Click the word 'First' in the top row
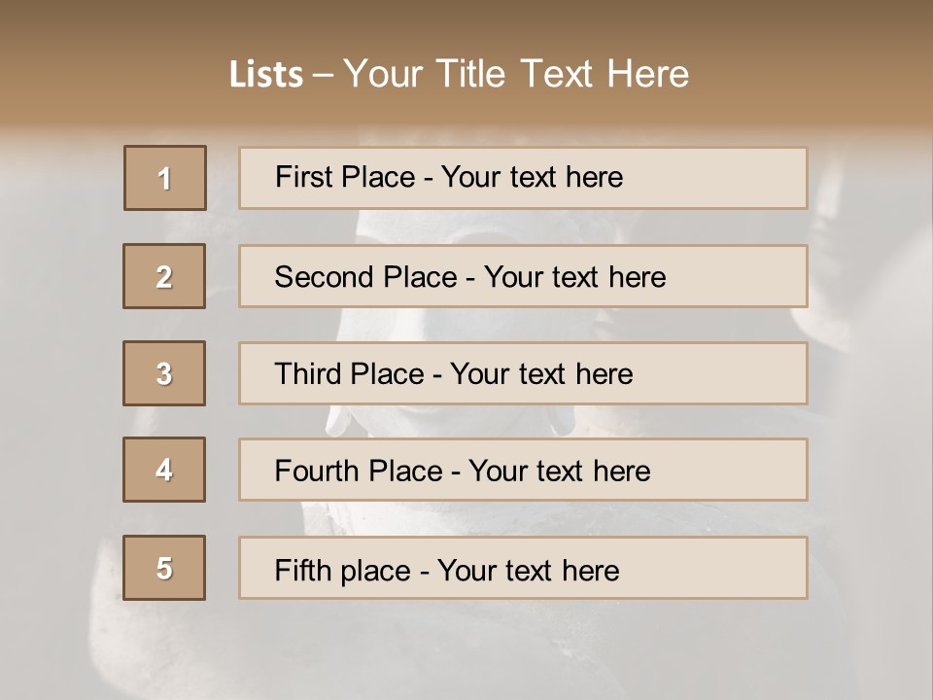The image size is (933, 700). (x=304, y=177)
